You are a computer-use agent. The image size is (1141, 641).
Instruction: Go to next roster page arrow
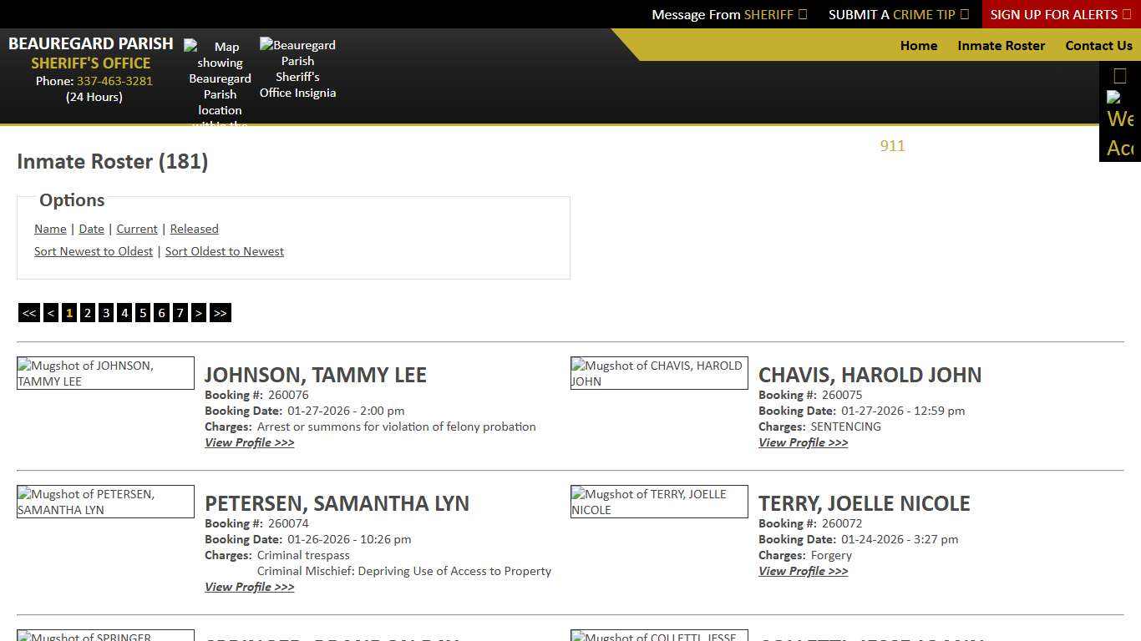click(199, 313)
